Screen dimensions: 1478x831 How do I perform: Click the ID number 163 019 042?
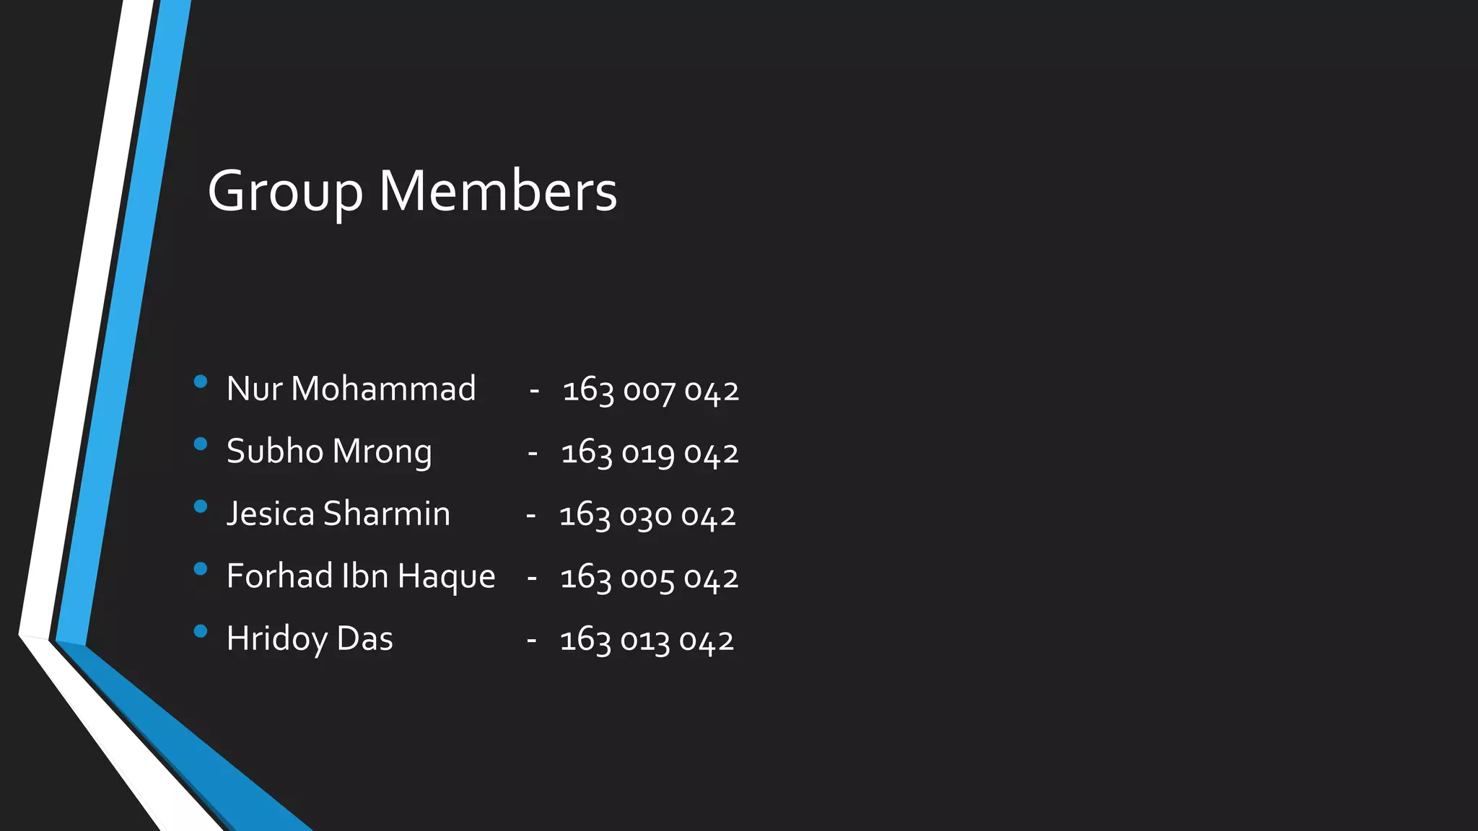pos(650,453)
